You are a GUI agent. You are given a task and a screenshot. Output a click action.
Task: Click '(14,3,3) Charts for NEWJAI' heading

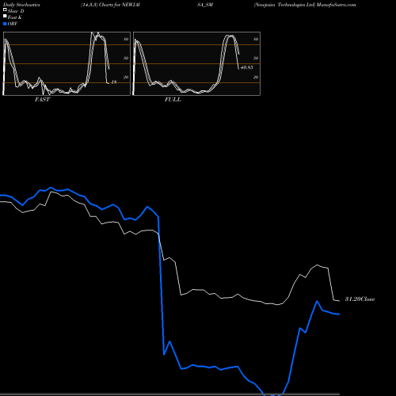pos(110,5)
